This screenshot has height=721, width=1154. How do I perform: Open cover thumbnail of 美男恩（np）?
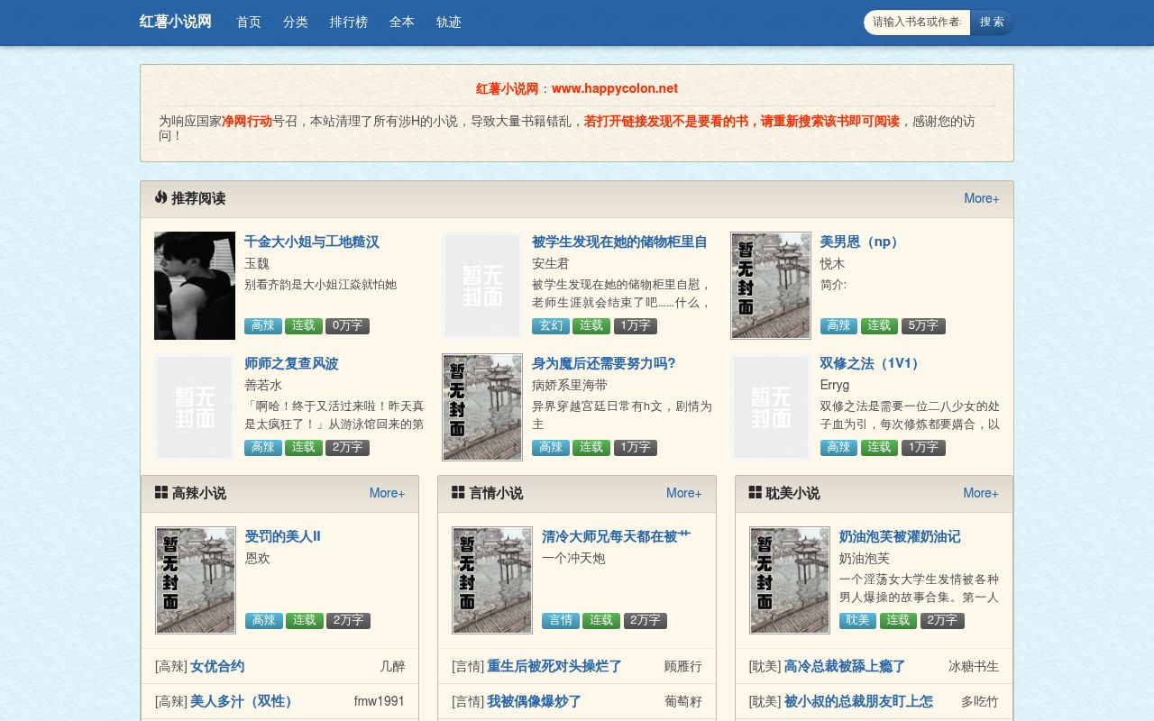pyautogui.click(x=771, y=286)
